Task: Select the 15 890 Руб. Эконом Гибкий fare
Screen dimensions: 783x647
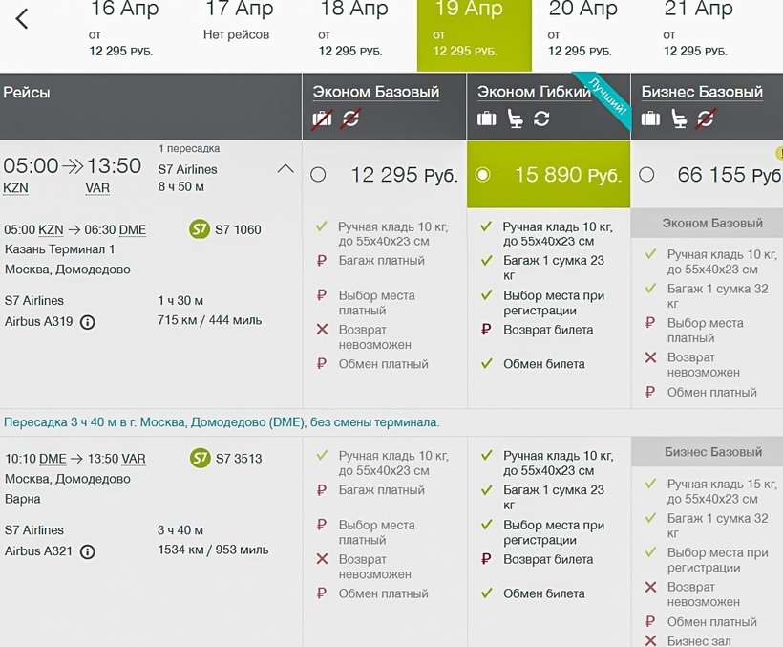Action: tap(483, 175)
